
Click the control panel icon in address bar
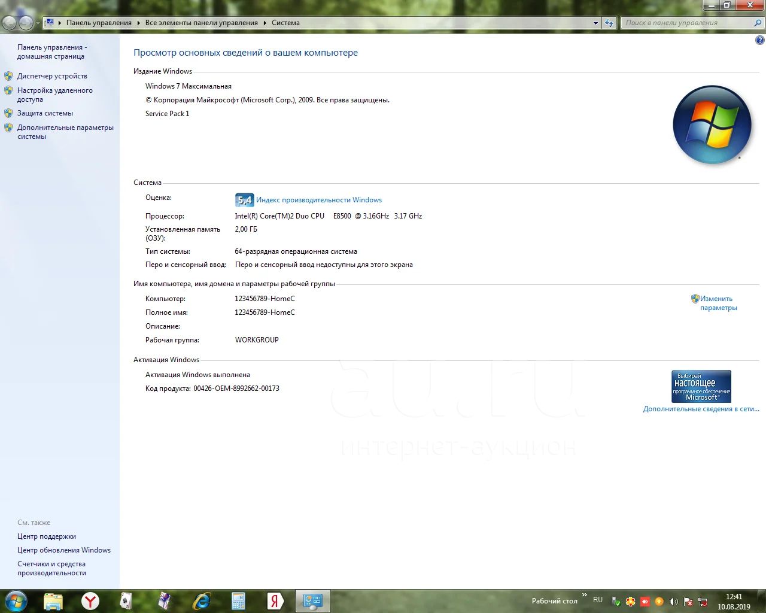pos(50,23)
